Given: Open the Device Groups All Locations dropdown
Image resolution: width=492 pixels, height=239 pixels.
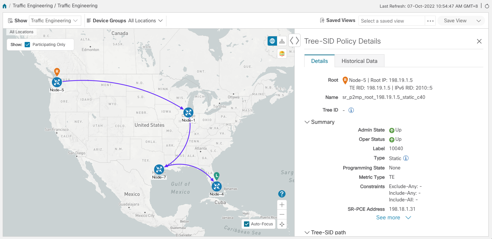Looking at the screenshot, I should [145, 21].
